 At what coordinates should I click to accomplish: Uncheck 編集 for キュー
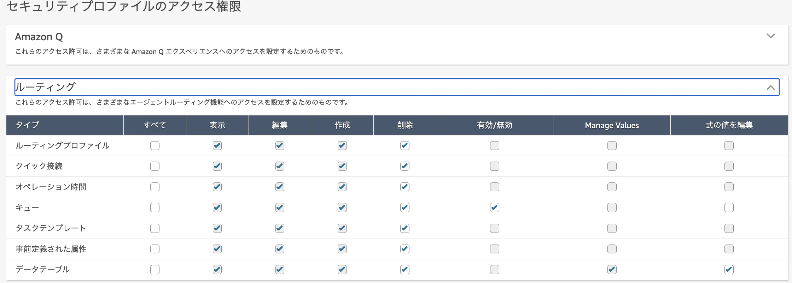pos(280,207)
